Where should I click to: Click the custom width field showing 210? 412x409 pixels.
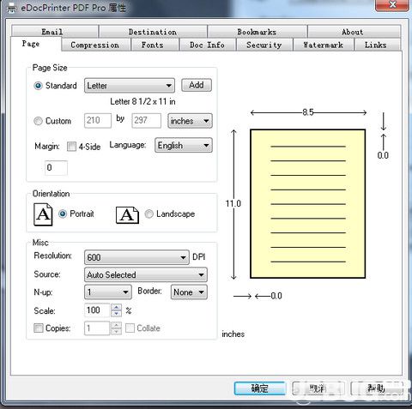tap(98, 121)
